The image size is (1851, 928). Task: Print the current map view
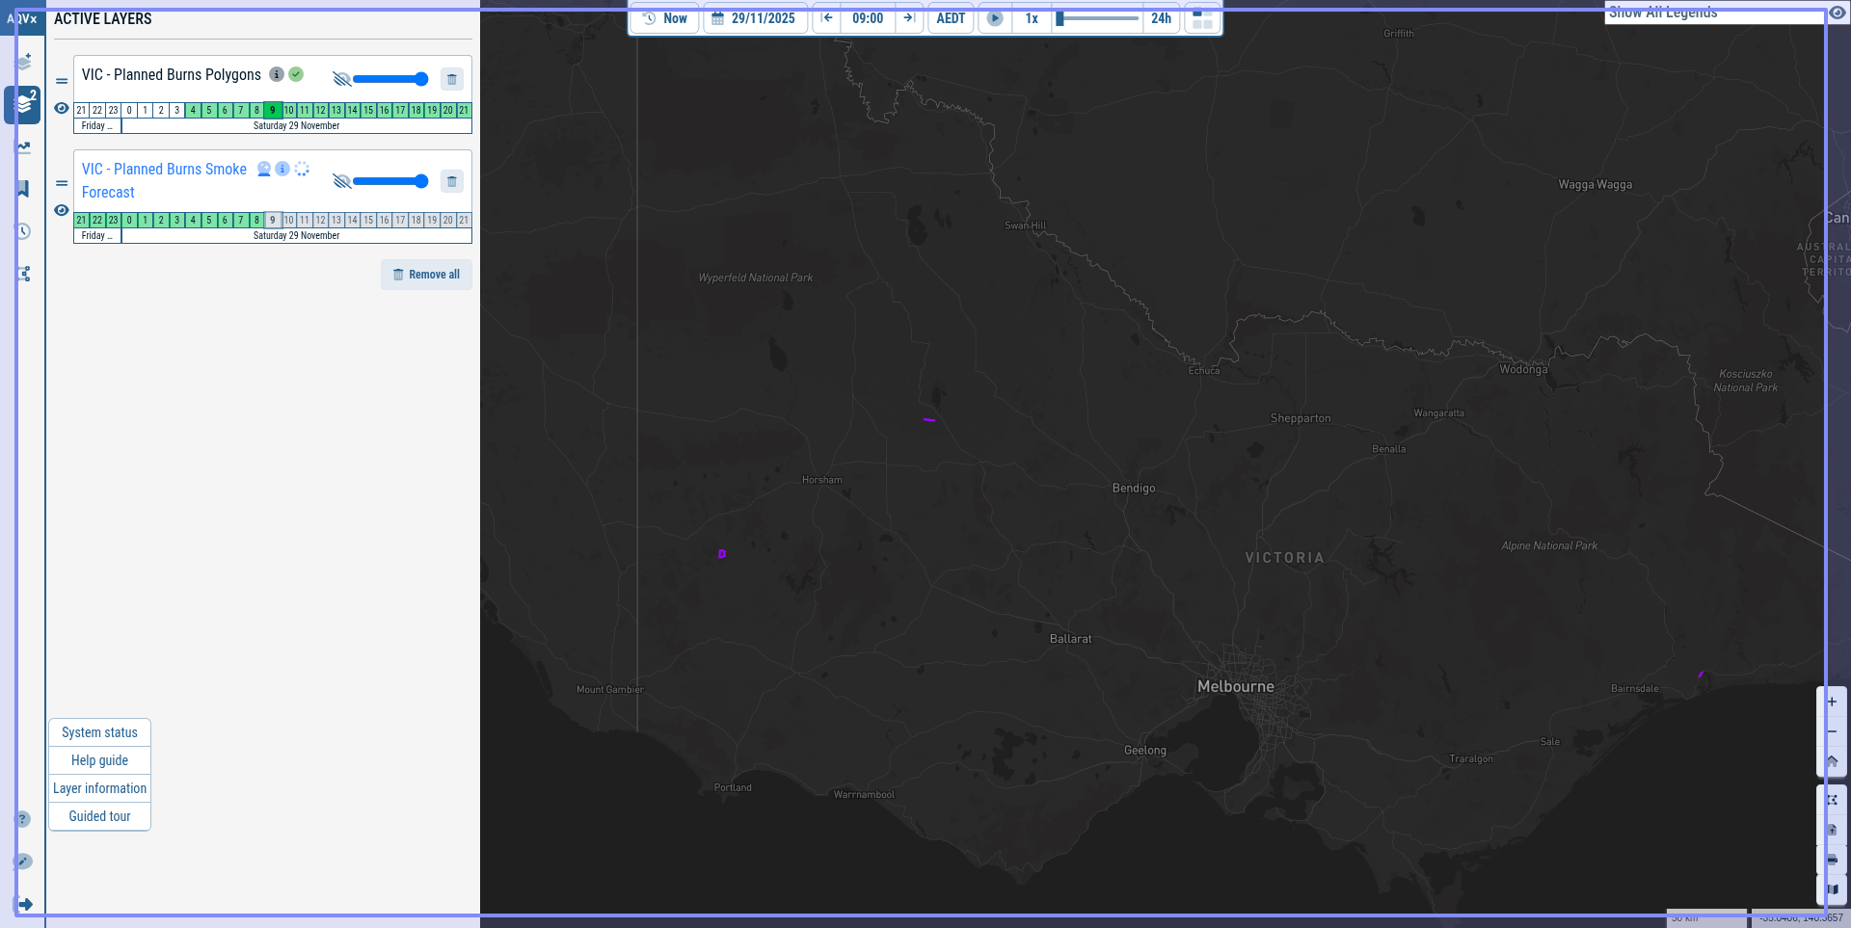[1832, 860]
